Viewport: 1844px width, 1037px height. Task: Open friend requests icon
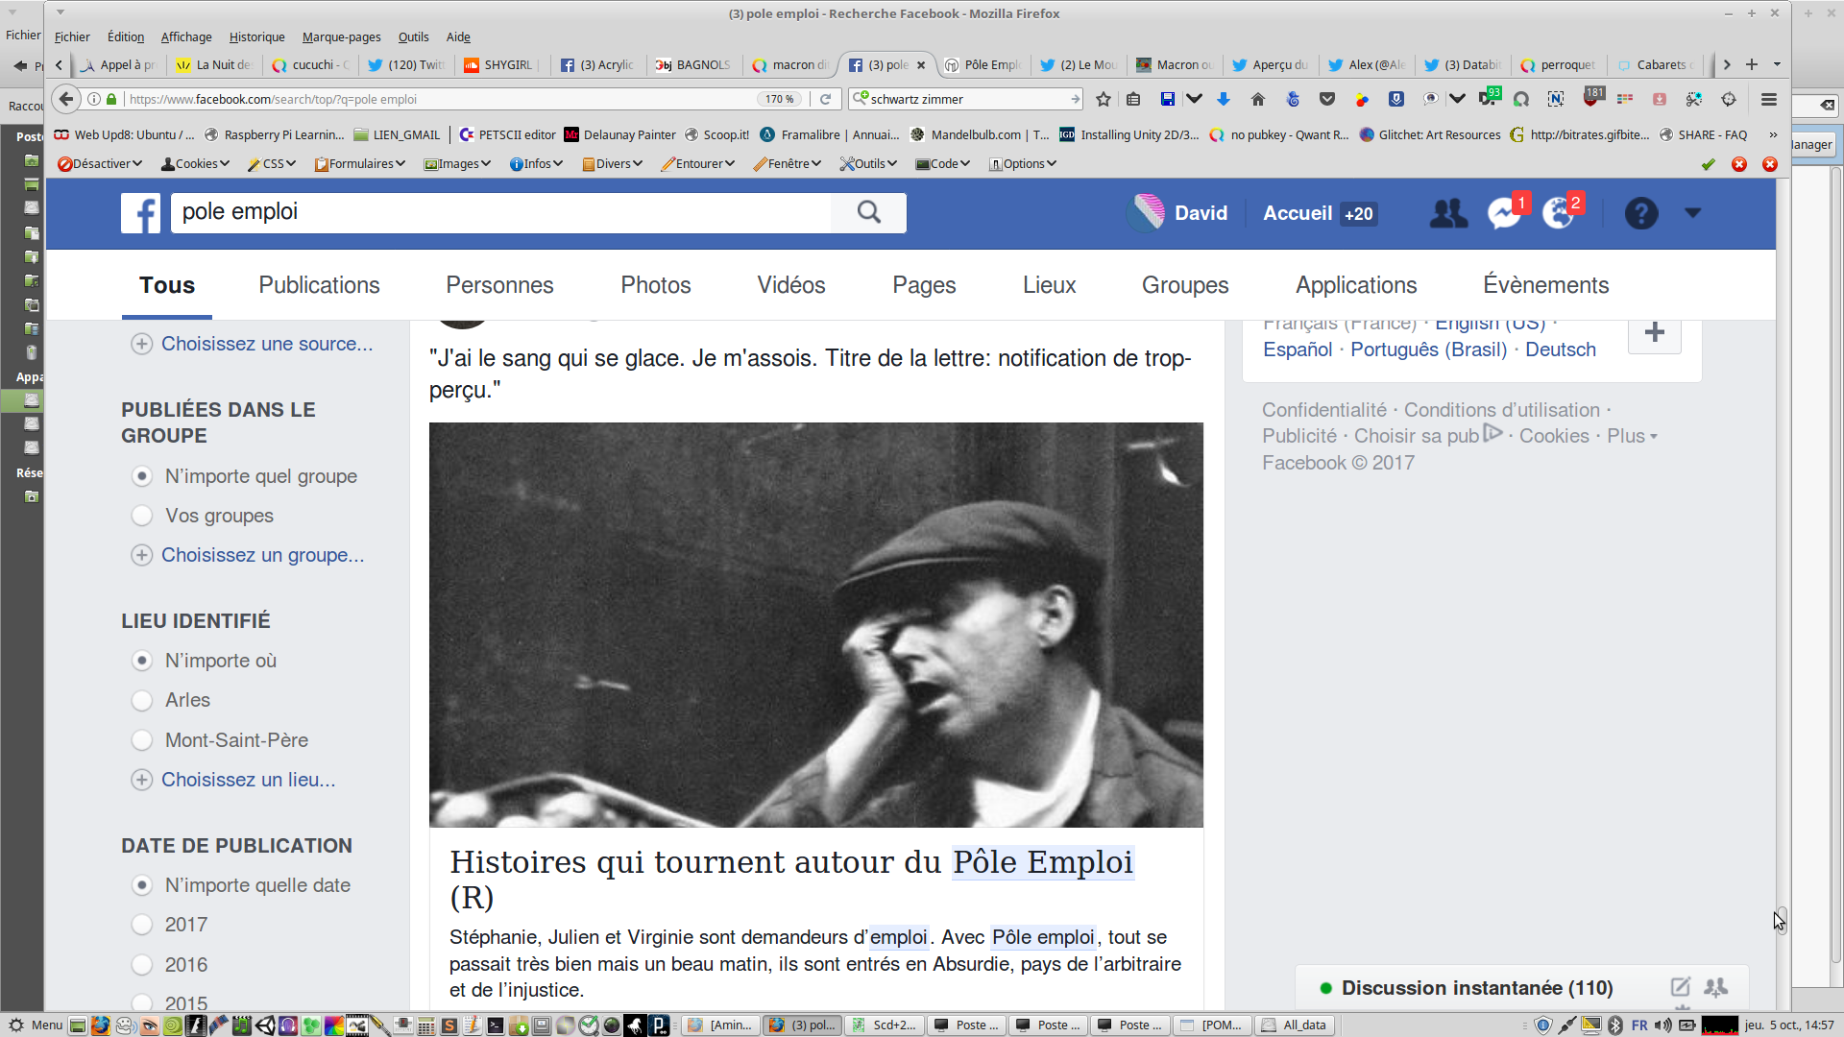[1448, 213]
